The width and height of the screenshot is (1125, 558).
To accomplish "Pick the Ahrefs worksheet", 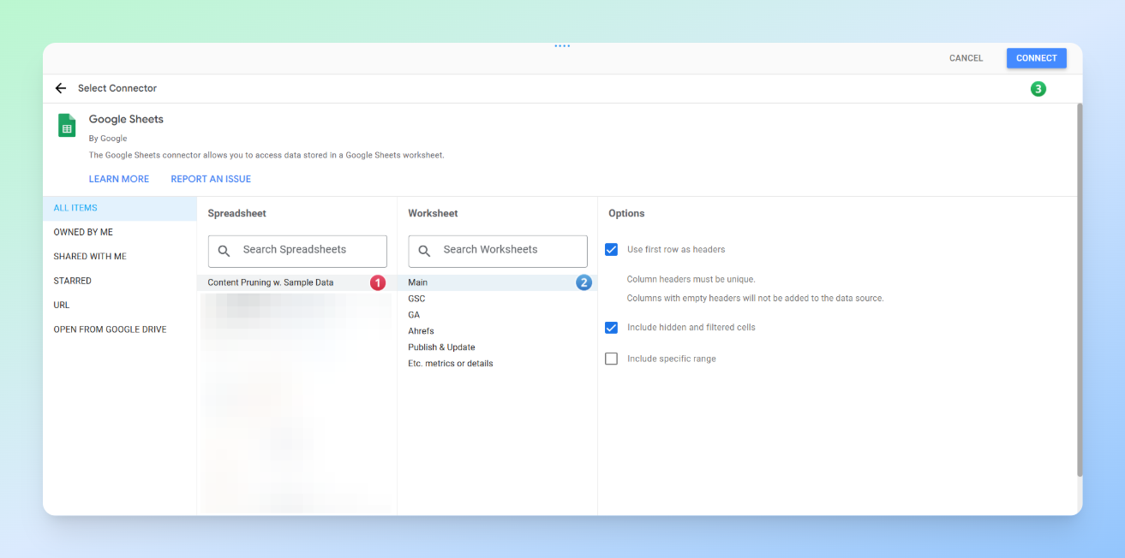I will pyautogui.click(x=421, y=331).
